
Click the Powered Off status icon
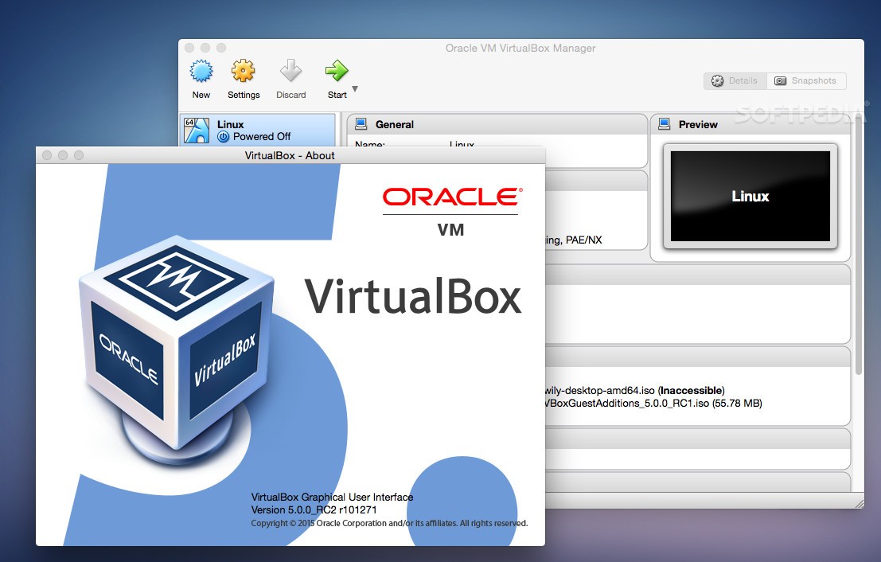(224, 137)
